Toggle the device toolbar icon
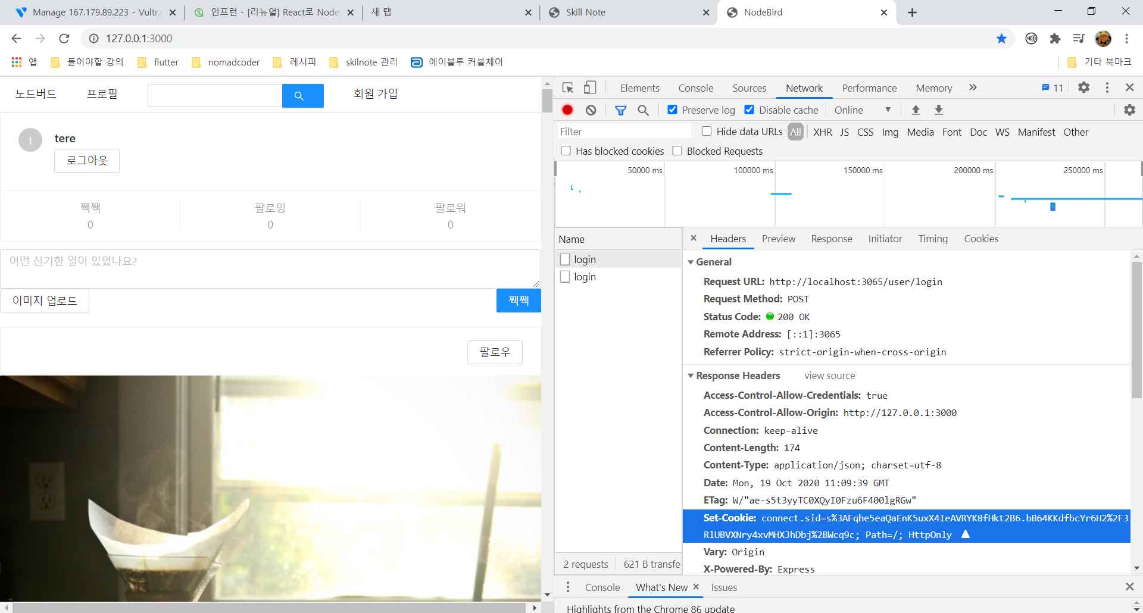1143x613 pixels. click(x=589, y=88)
